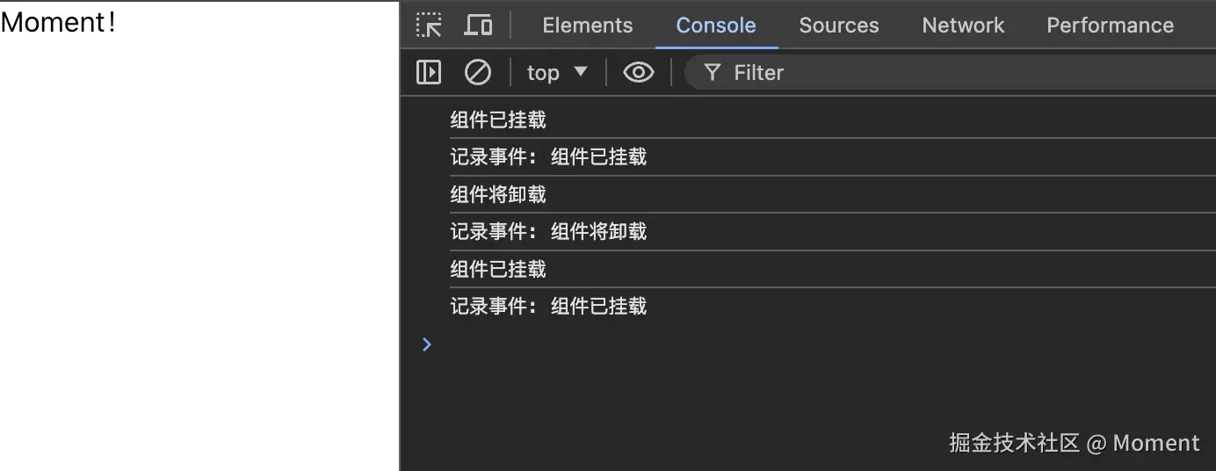The width and height of the screenshot is (1216, 471).
Task: Go to the Network tab
Action: coord(963,25)
